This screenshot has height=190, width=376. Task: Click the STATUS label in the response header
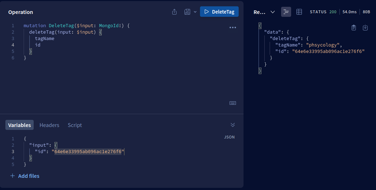318,12
